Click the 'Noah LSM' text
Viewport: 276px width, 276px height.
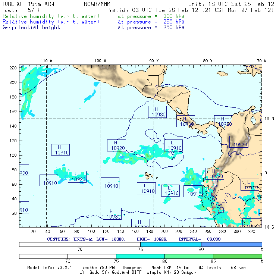[161, 268]
